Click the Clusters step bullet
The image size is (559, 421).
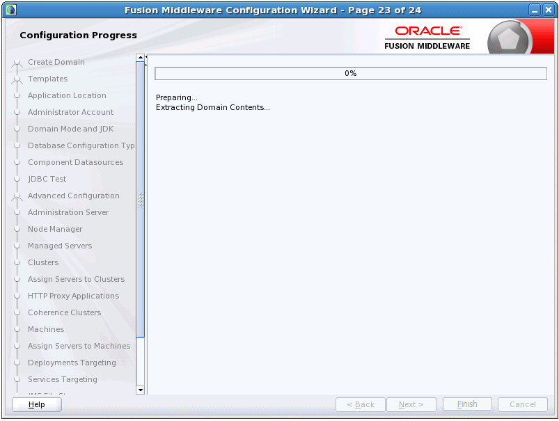(x=17, y=262)
